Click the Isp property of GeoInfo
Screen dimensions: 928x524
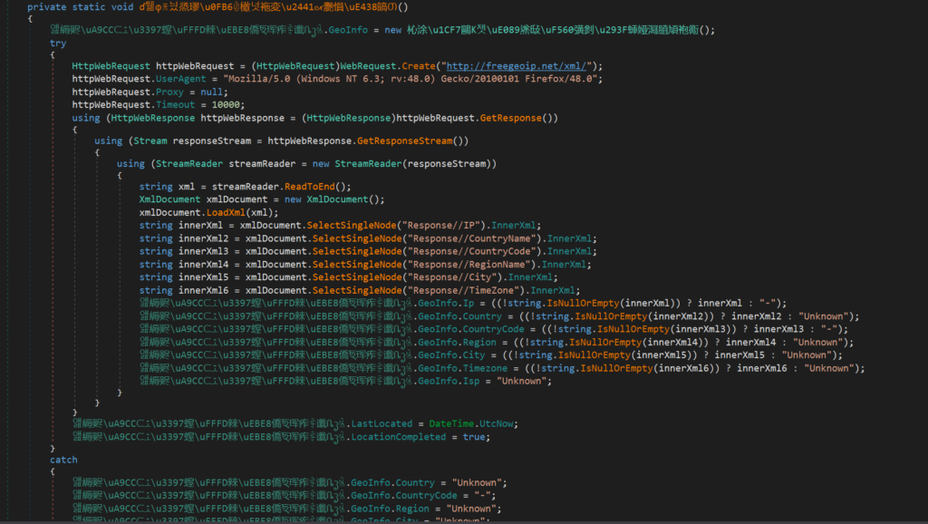click(x=471, y=382)
